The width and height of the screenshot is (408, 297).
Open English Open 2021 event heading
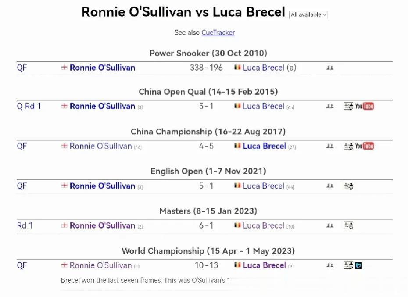tap(208, 171)
